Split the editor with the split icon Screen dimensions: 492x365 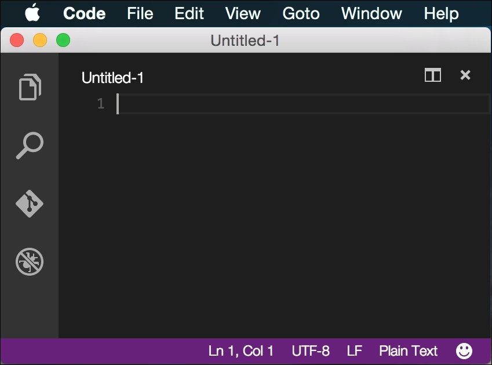(433, 75)
